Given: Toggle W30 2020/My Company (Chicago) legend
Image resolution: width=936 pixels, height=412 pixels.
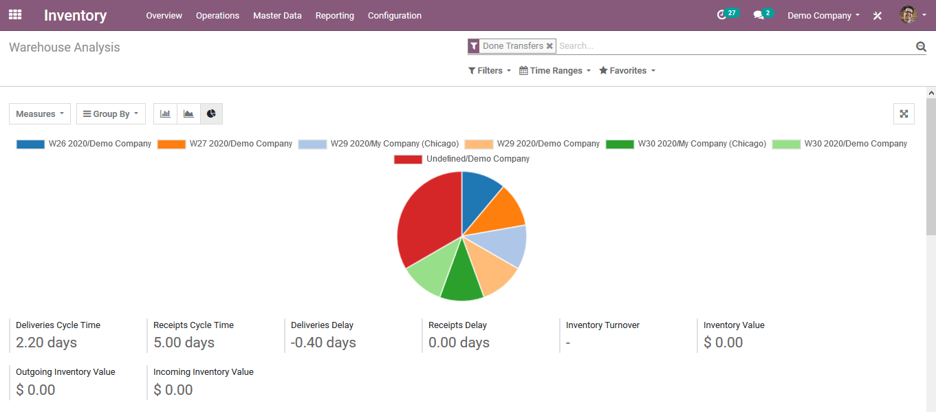Looking at the screenshot, I should [x=686, y=144].
